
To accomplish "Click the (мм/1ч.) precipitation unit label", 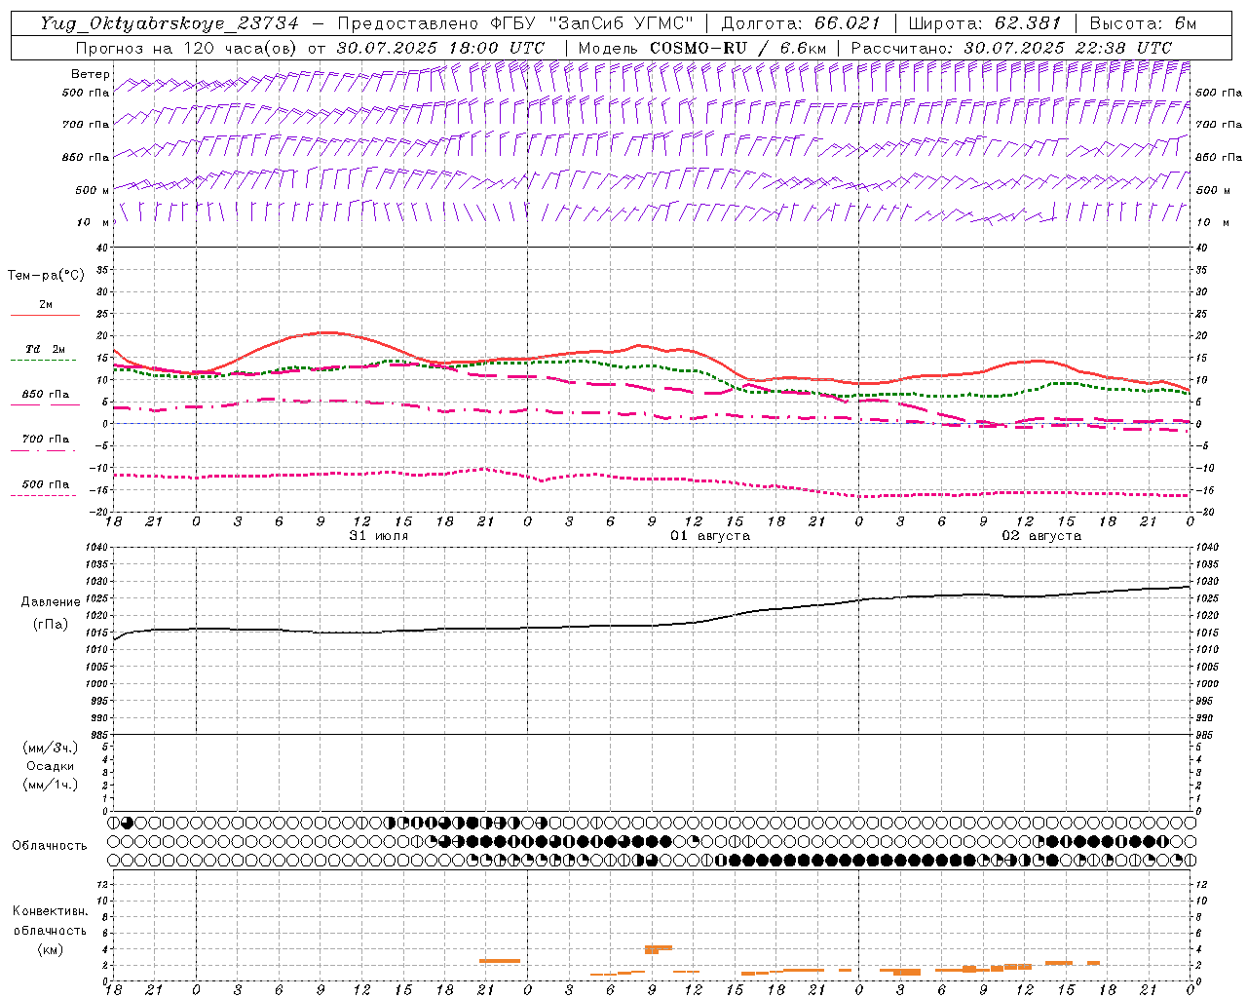I will point(50,785).
